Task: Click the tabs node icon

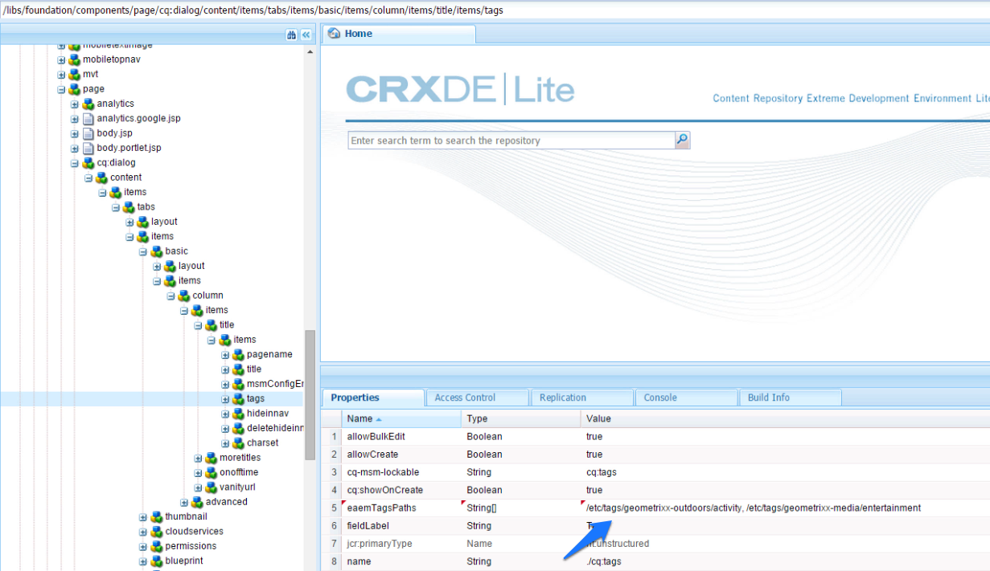Action: (x=128, y=207)
